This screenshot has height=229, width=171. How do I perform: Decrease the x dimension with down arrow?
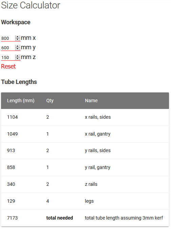tap(18, 39)
